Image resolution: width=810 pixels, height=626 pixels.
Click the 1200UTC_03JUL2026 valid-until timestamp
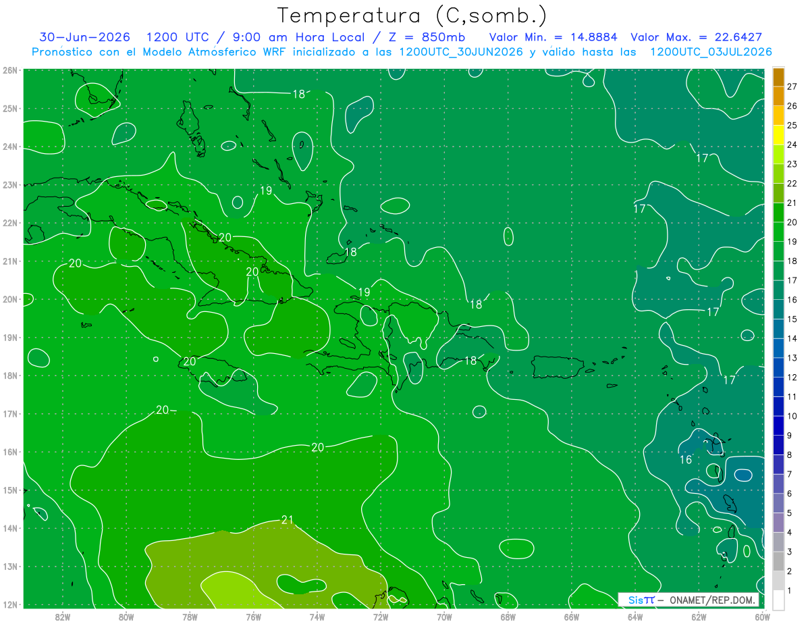coord(711,52)
